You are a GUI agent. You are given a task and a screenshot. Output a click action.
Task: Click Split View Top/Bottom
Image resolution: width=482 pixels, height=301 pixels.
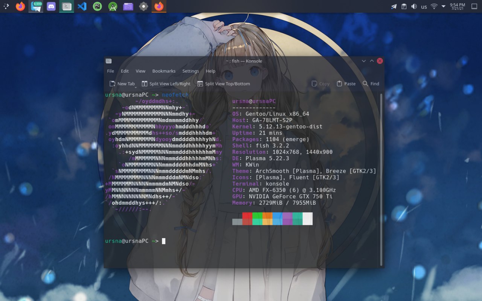point(223,84)
